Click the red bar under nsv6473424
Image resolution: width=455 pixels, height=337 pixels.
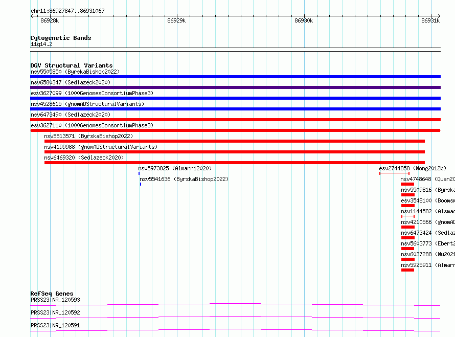click(x=407, y=238)
